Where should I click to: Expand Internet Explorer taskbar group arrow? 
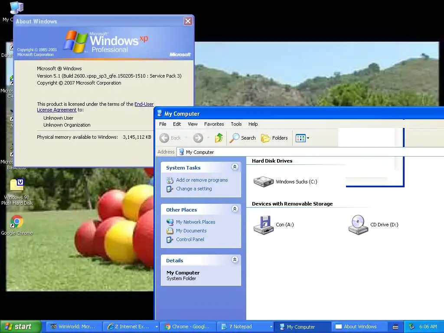click(157, 327)
